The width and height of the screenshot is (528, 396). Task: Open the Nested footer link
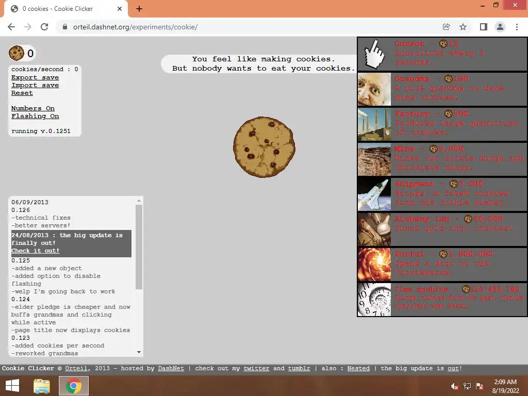[x=358, y=368]
